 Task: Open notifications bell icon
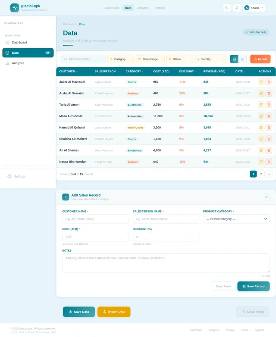pos(237,8)
